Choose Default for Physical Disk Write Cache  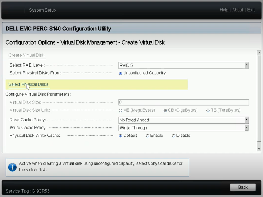pos(120,136)
